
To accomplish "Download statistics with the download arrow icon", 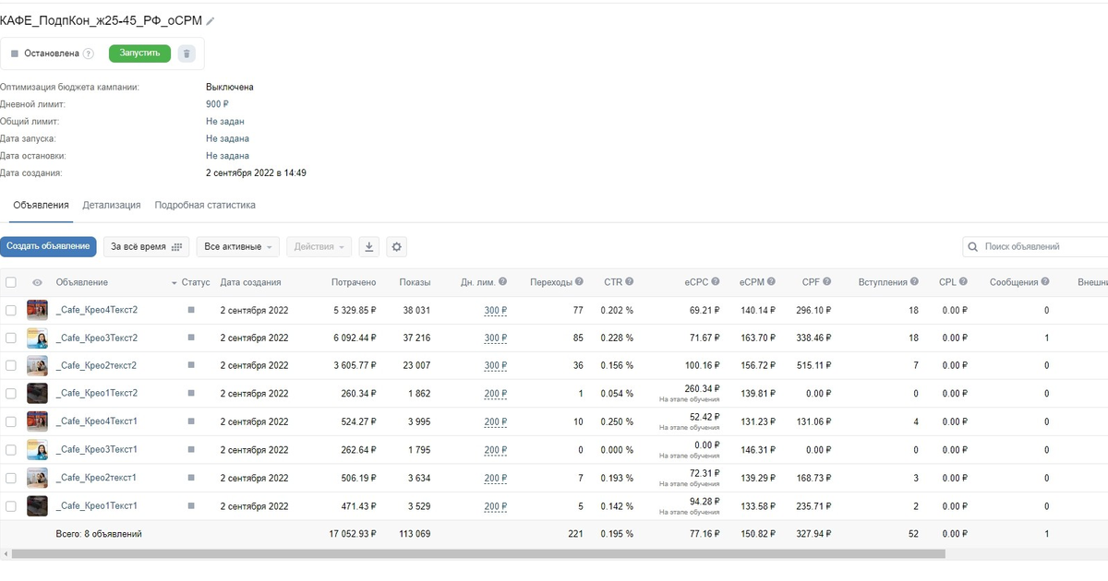I will coord(369,247).
